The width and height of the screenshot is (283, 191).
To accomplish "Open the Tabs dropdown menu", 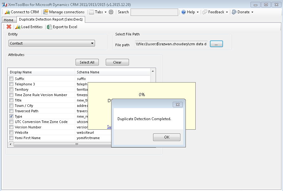I will coord(98,12).
